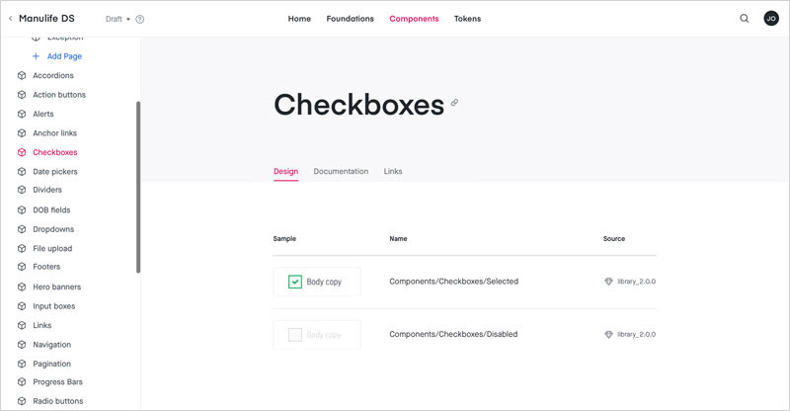The height and width of the screenshot is (411, 790).
Task: Click the Sample column header
Action: (284, 238)
